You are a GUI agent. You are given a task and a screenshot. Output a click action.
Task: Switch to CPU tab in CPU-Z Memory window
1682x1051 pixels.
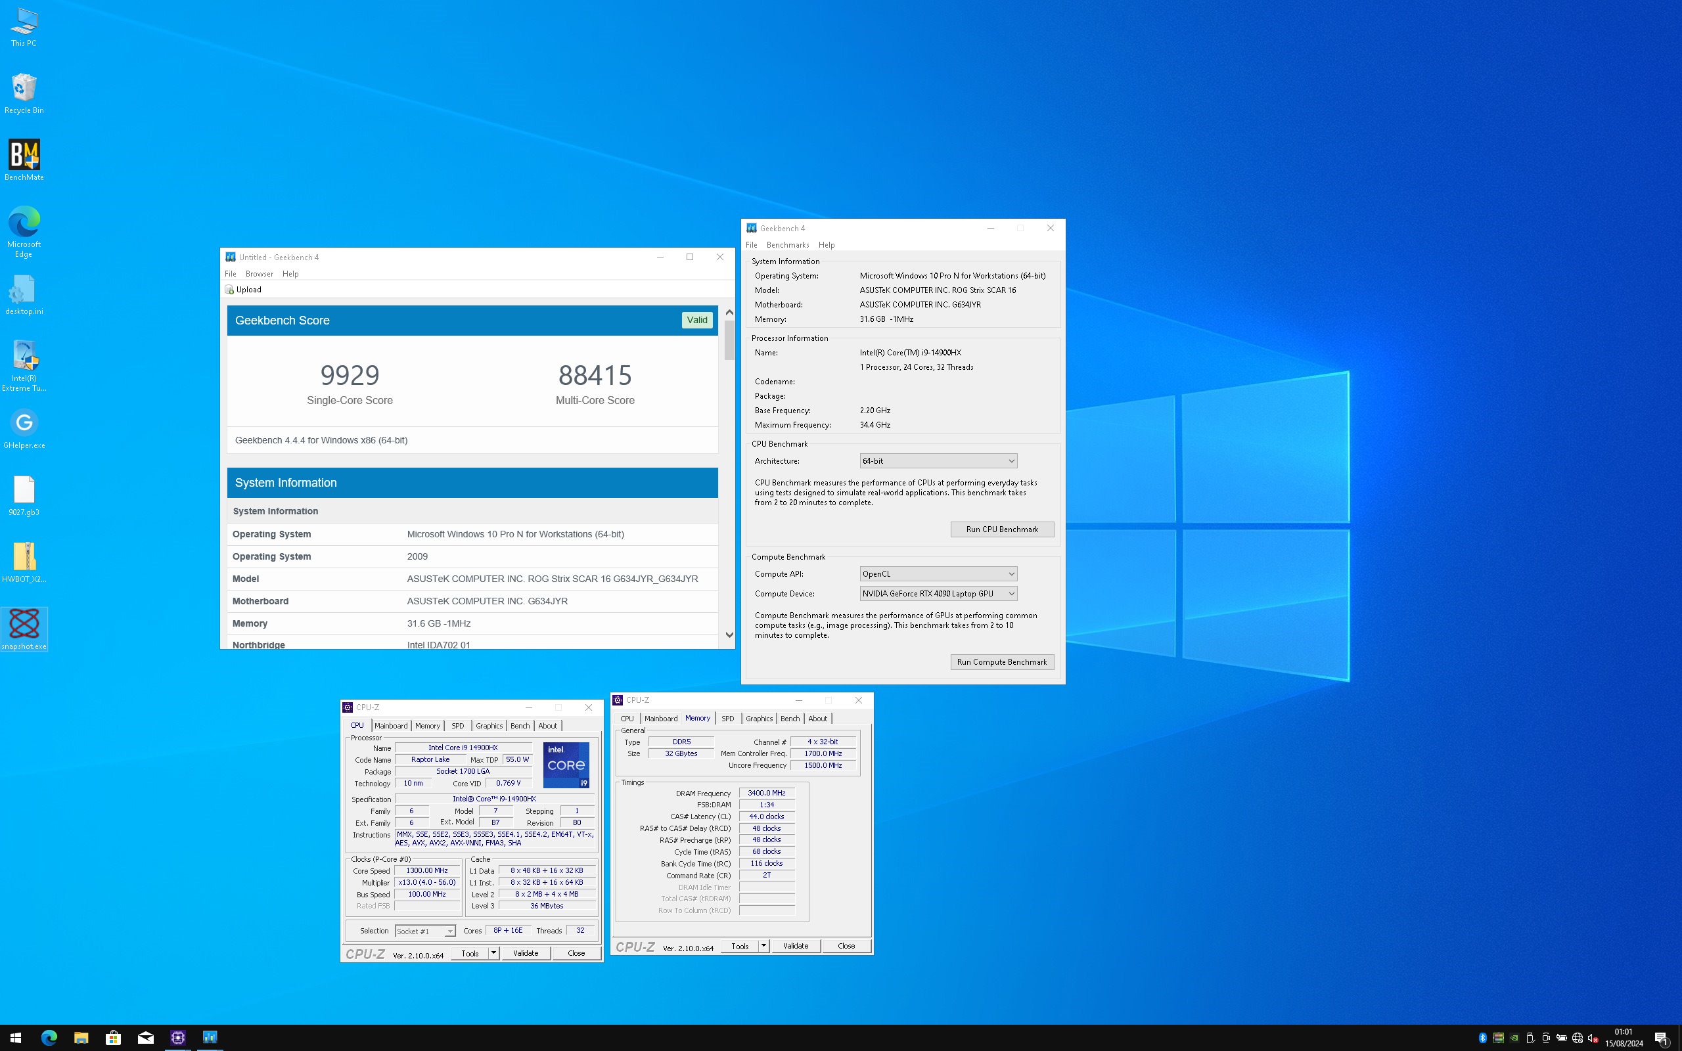coord(627,719)
